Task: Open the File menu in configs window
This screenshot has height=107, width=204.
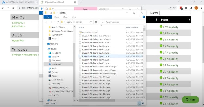Action: [x=48, y=17]
